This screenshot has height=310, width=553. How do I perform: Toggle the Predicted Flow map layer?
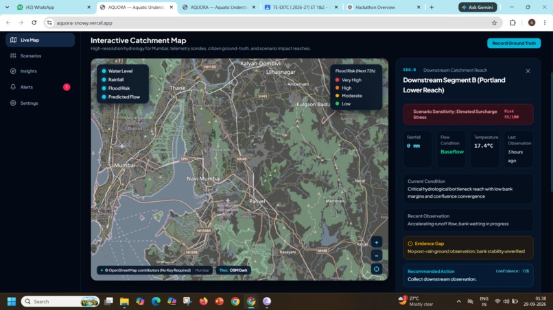[x=121, y=96]
